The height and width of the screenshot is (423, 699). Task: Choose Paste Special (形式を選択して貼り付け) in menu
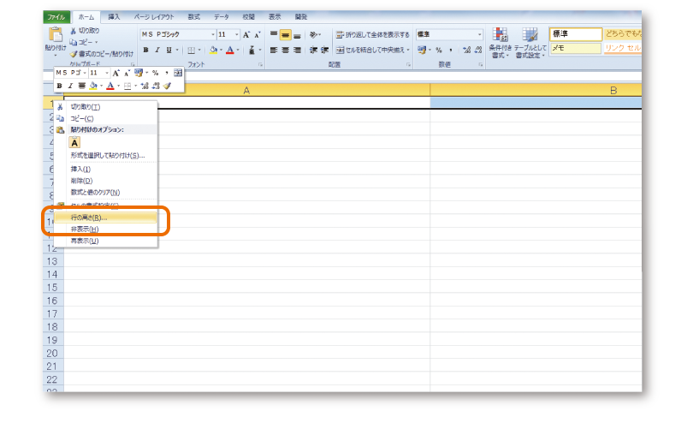click(x=105, y=155)
